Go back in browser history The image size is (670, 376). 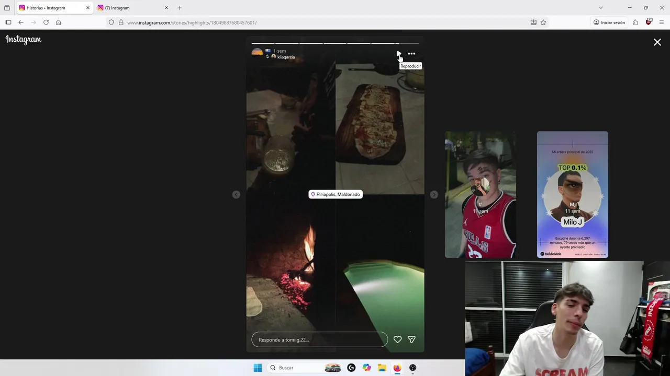[x=21, y=22]
